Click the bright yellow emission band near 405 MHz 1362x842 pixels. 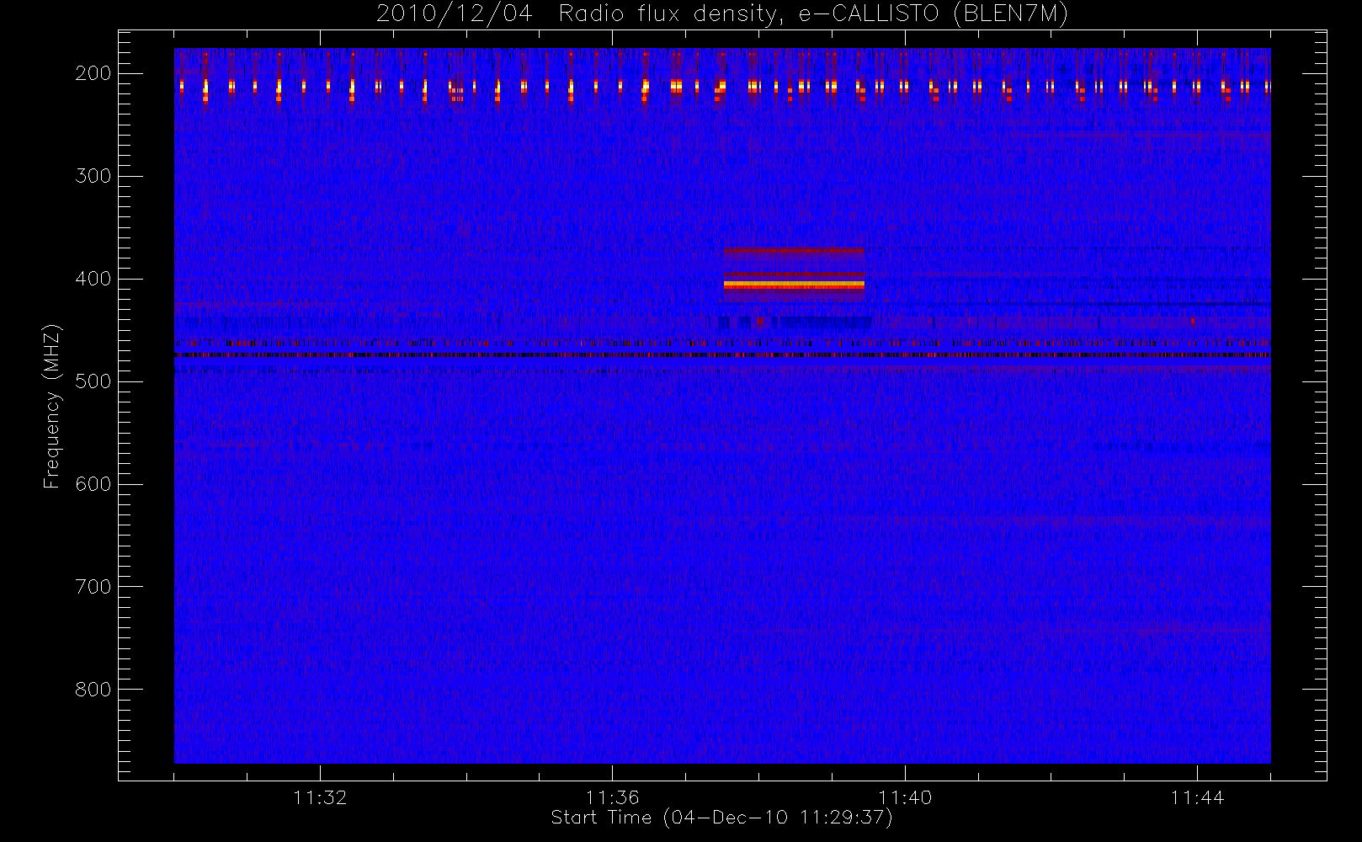pyautogui.click(x=794, y=285)
